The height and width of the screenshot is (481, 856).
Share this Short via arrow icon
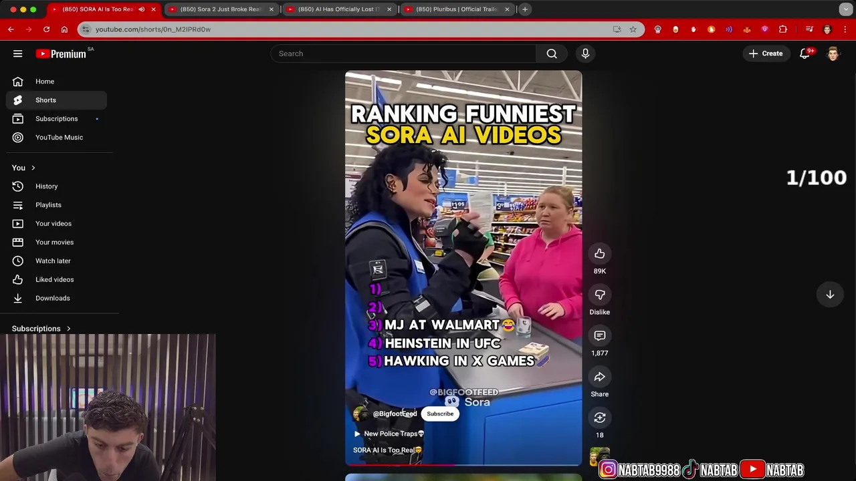[600, 377]
